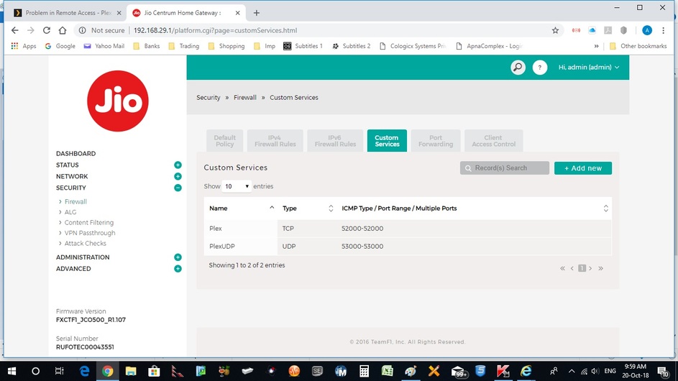Switch to Client Access Control tab

tap(493, 141)
